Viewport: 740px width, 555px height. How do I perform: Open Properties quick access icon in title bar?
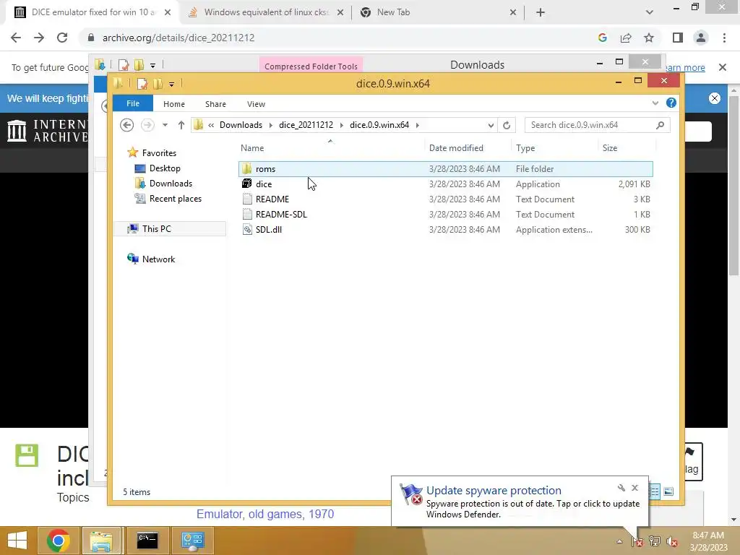[142, 84]
